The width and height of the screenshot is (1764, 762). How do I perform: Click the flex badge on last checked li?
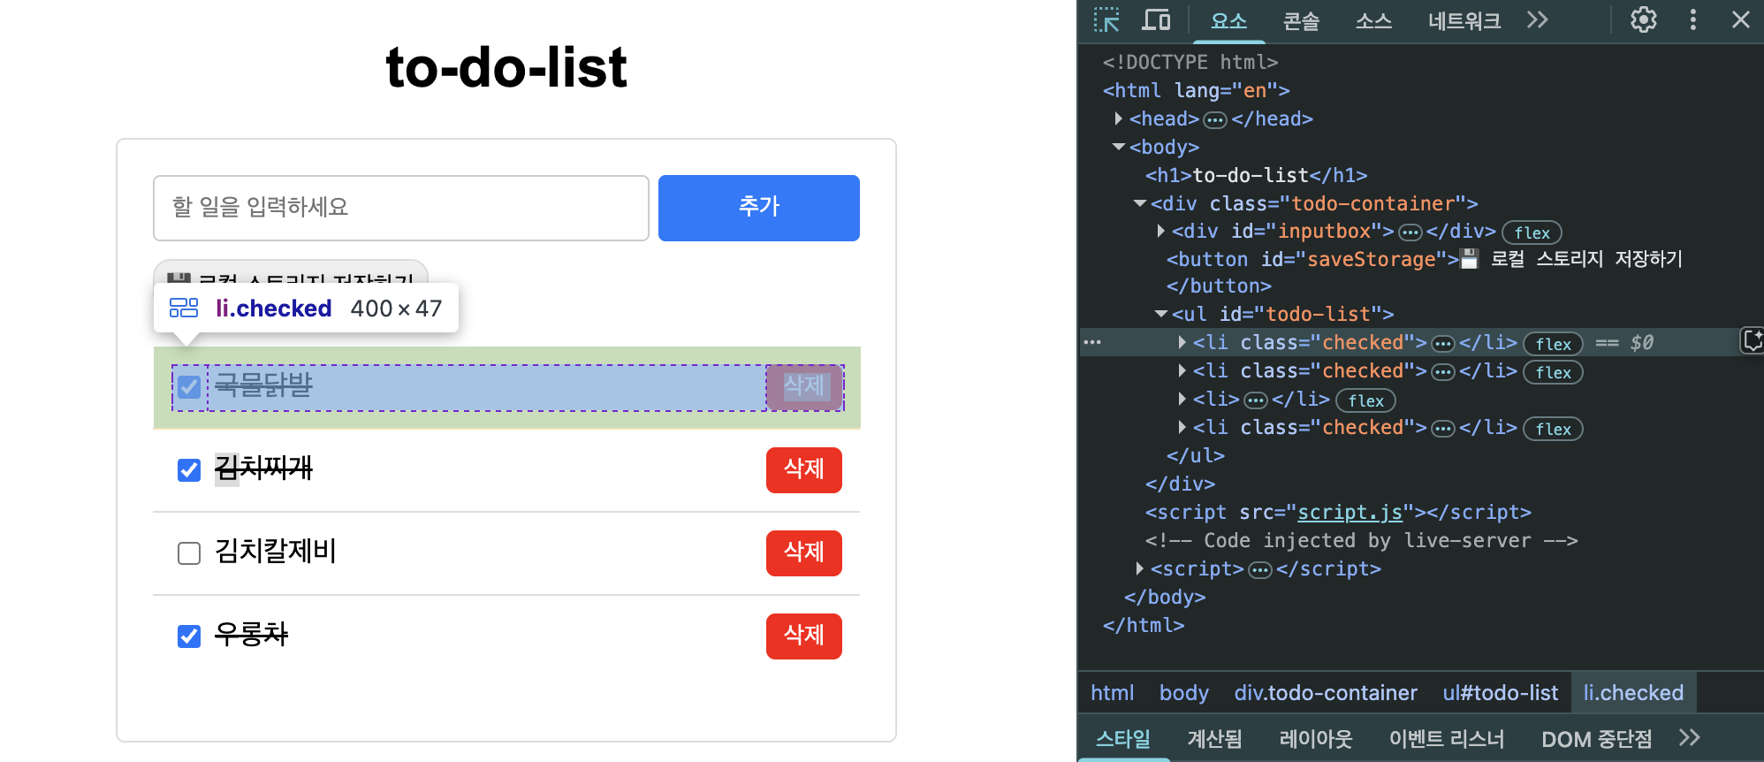tap(1554, 429)
